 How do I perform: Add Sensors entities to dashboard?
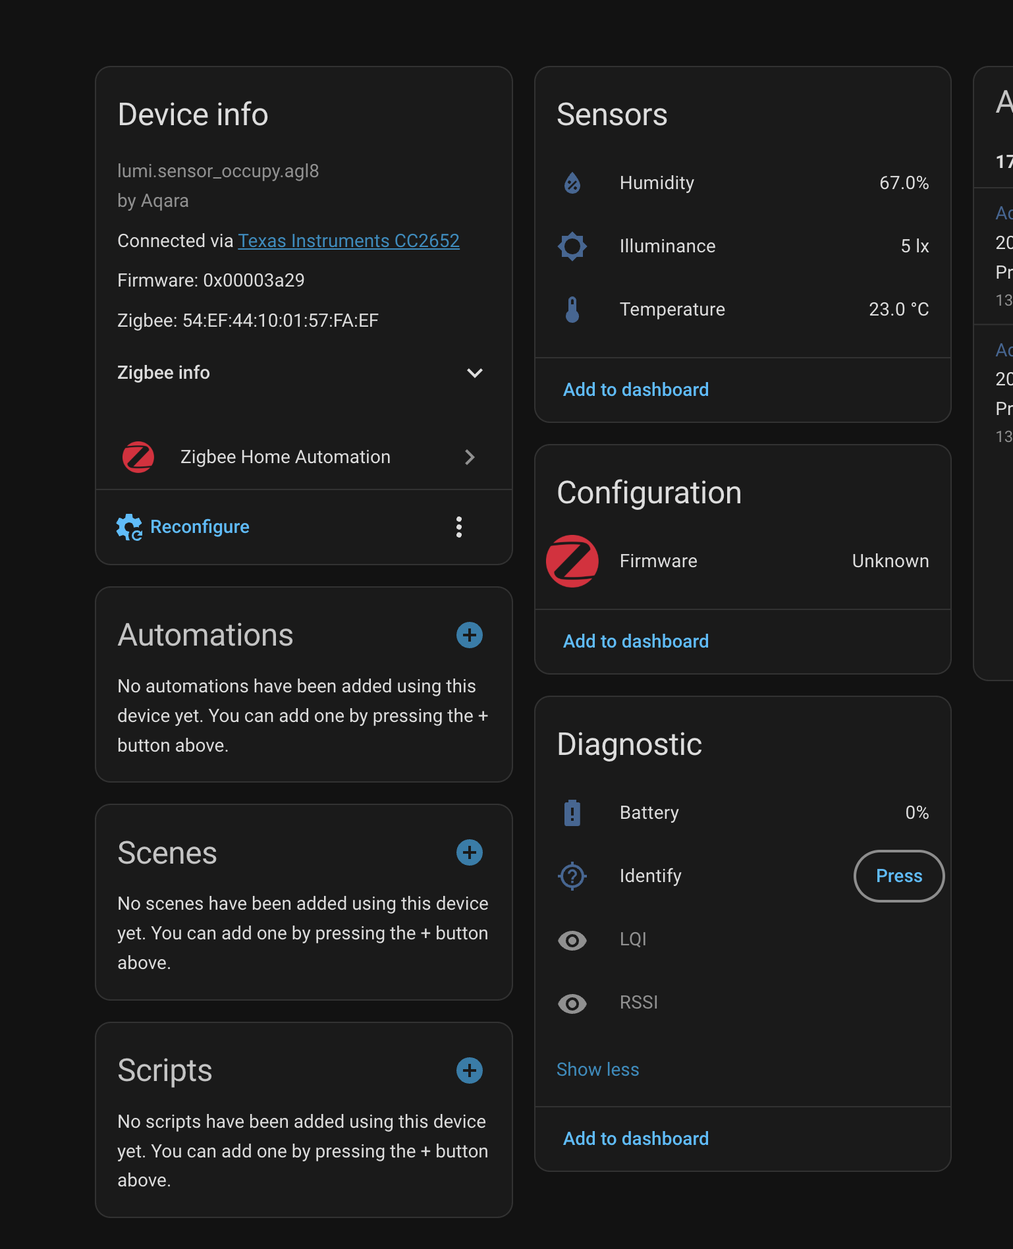pos(636,390)
